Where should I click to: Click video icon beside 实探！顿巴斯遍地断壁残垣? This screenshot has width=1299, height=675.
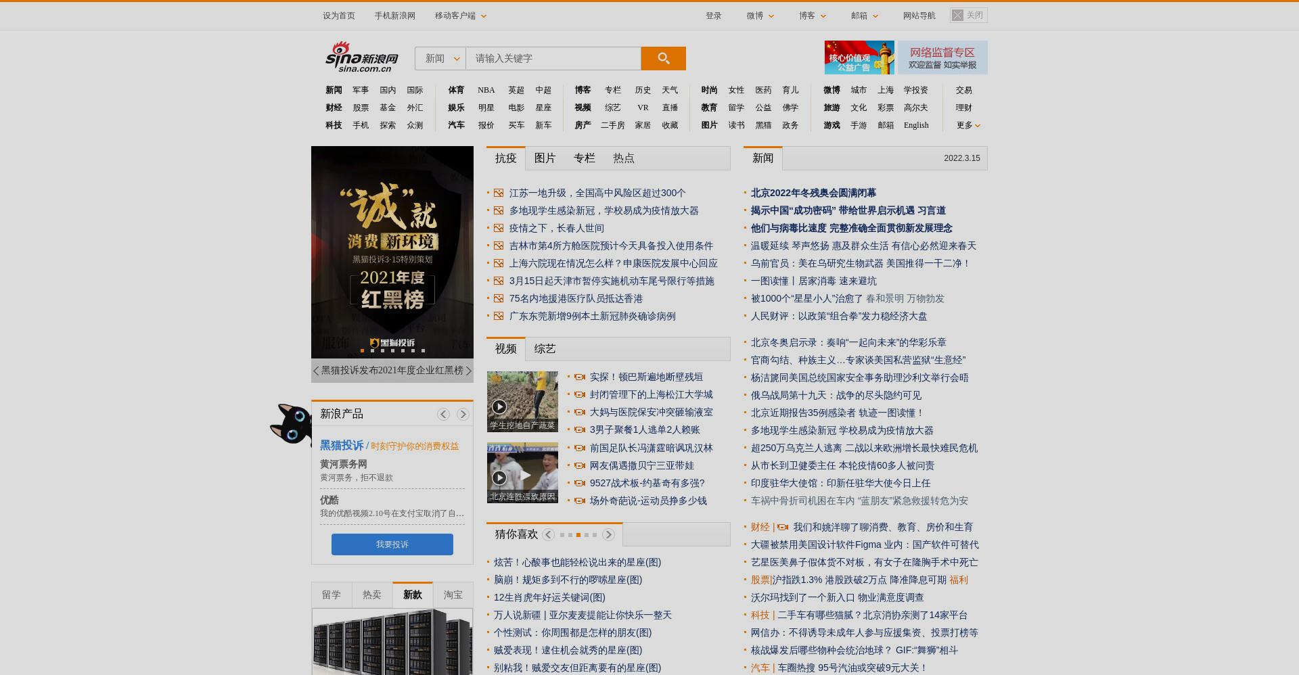[580, 377]
